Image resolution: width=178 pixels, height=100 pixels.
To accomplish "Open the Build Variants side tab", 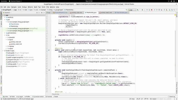I will point(1,80).
